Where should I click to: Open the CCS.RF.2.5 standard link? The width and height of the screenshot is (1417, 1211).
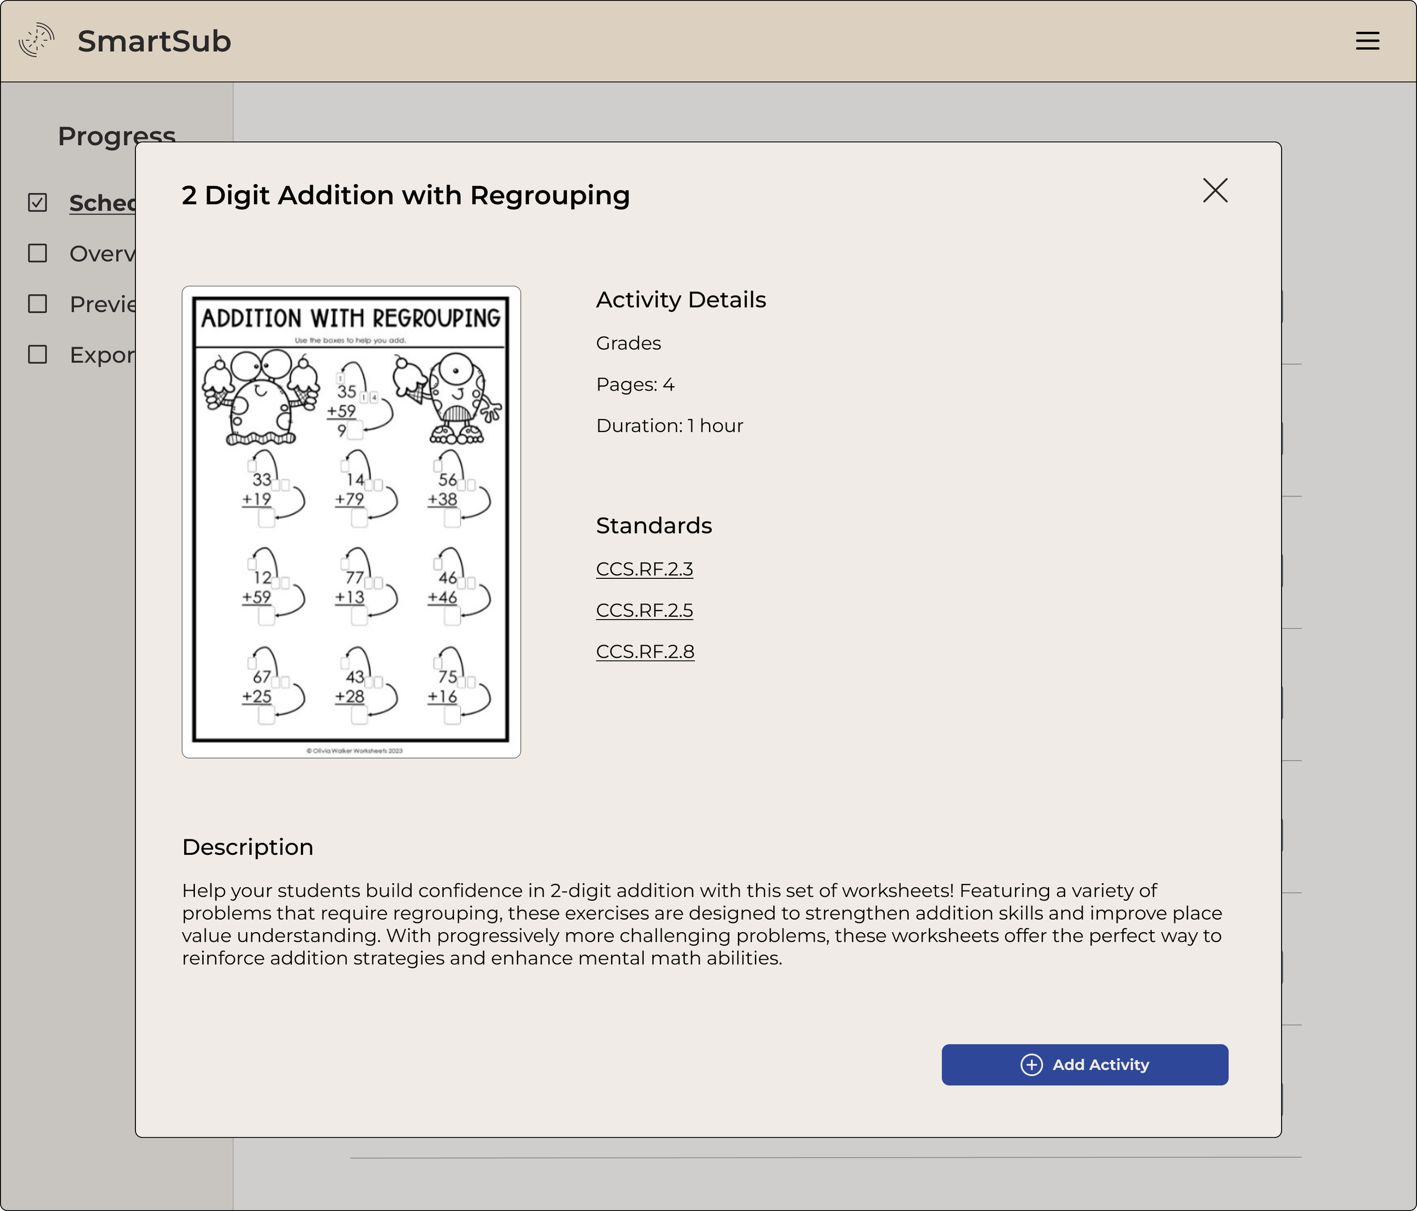tap(644, 610)
